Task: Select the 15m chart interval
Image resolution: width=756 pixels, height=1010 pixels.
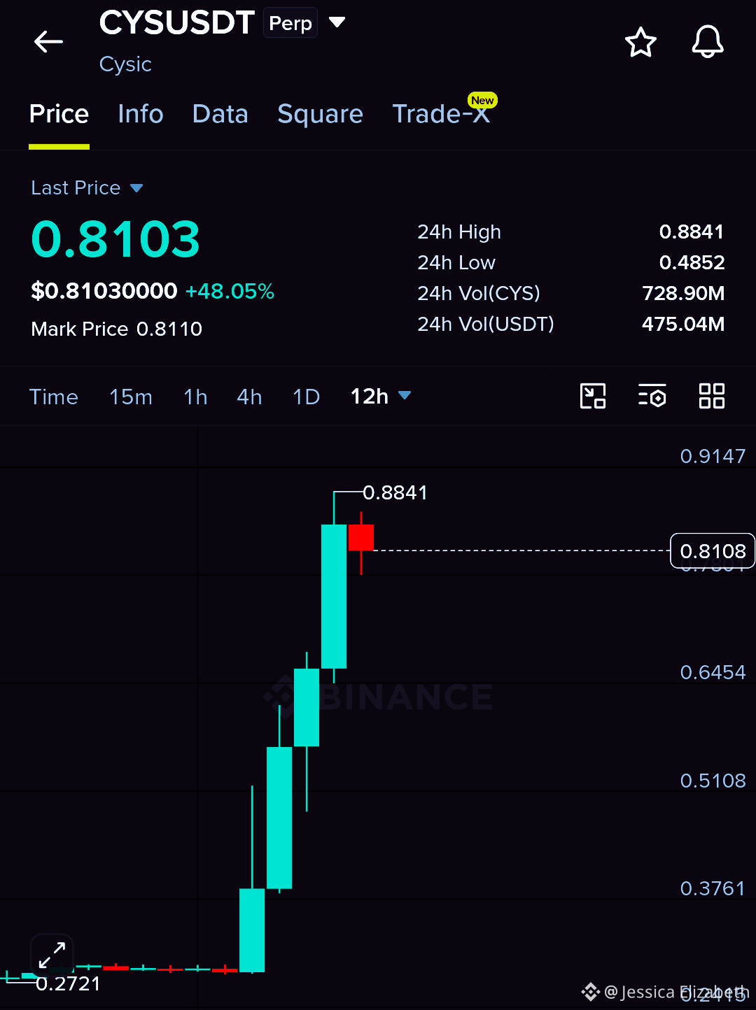Action: point(131,397)
